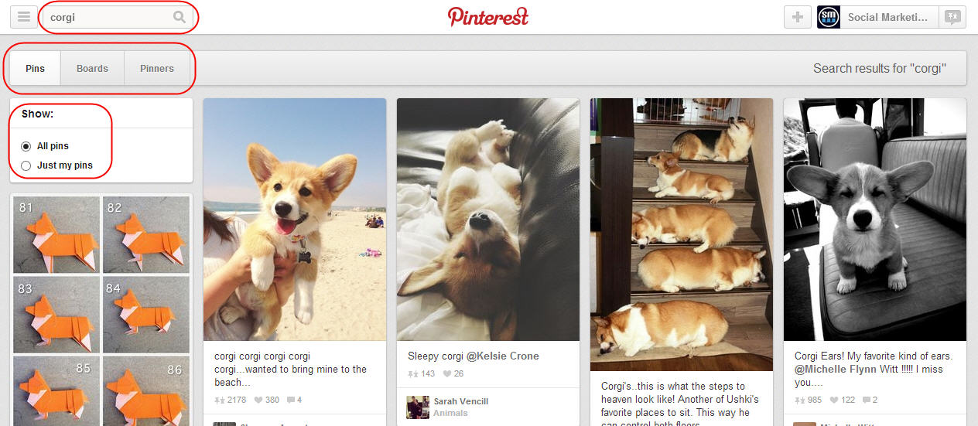Click the Social Marketing profile avatar

[x=829, y=17]
